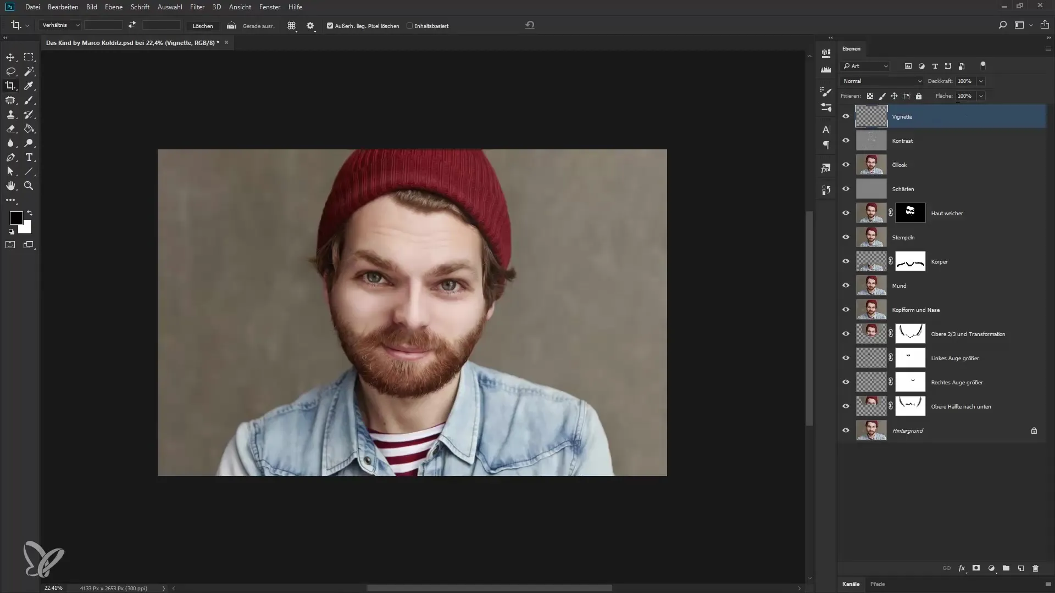Hide the Kontrast layer
This screenshot has width=1055, height=593.
click(846, 141)
